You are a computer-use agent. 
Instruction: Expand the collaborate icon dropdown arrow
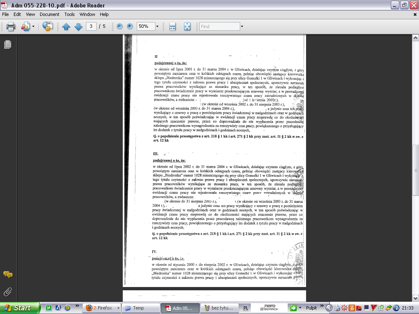[x=33, y=27]
